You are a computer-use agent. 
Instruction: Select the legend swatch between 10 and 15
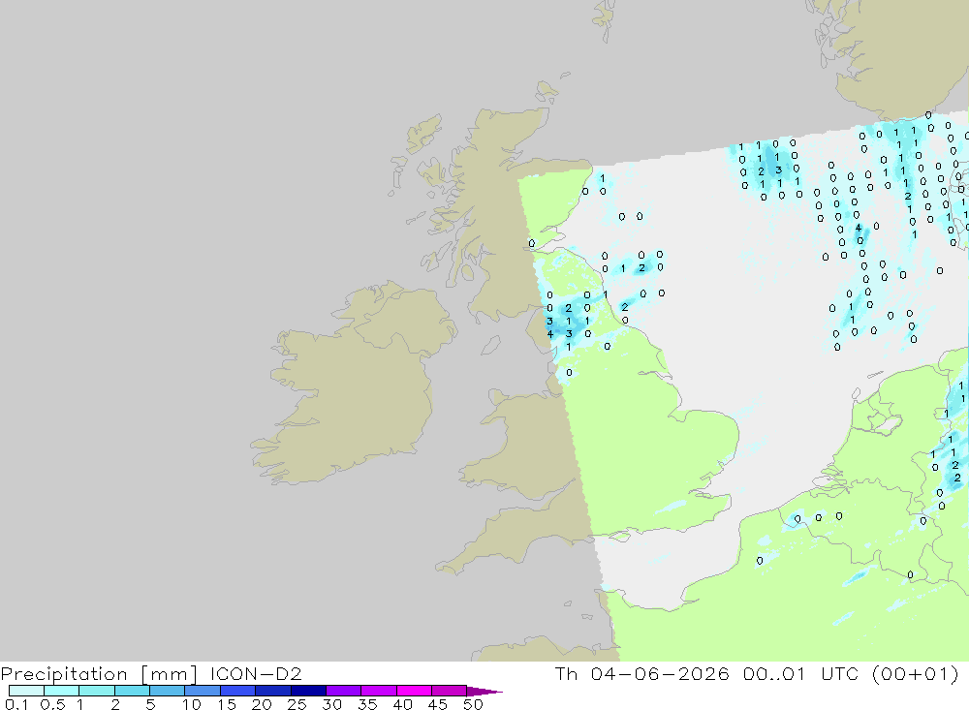(203, 691)
